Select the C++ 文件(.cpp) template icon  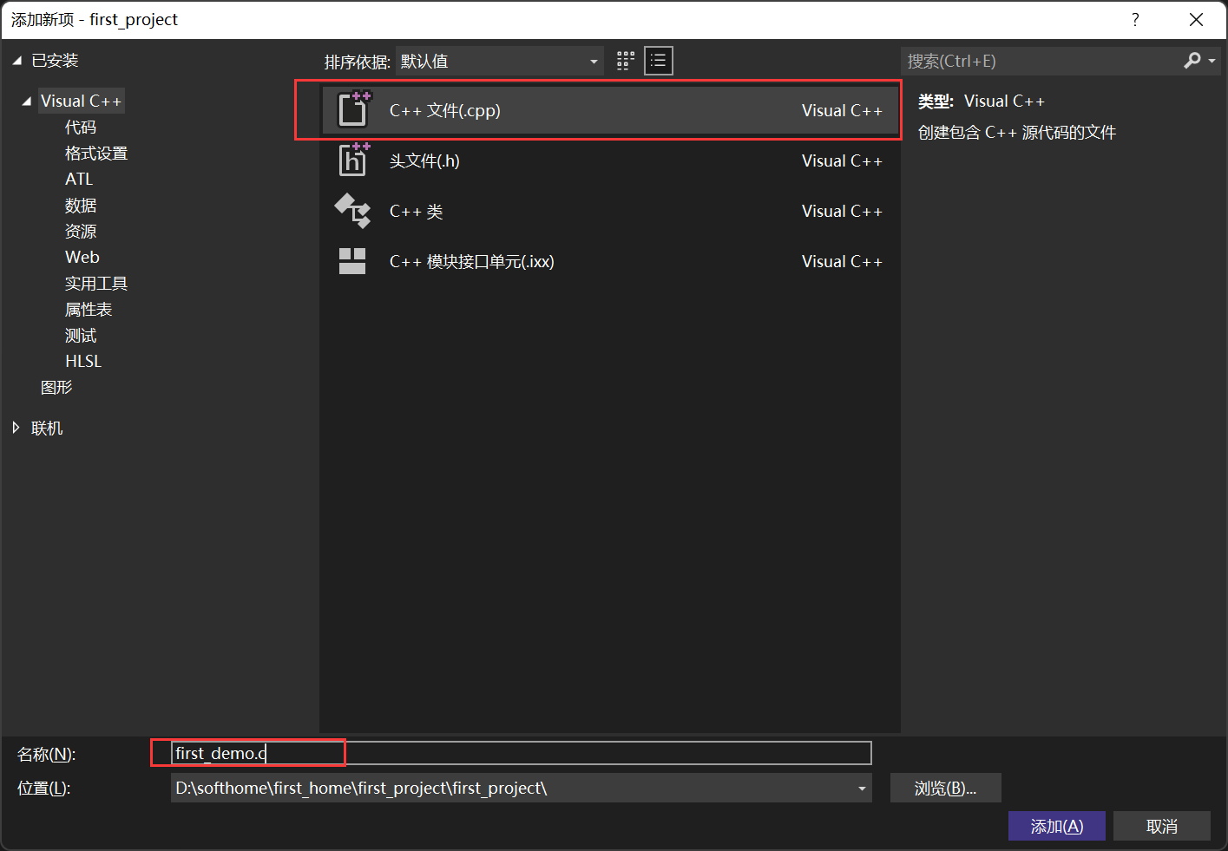point(354,110)
